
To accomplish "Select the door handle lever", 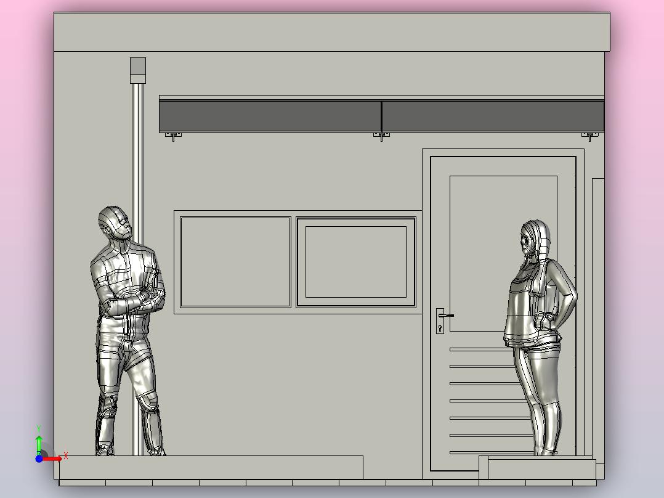I will coord(446,316).
